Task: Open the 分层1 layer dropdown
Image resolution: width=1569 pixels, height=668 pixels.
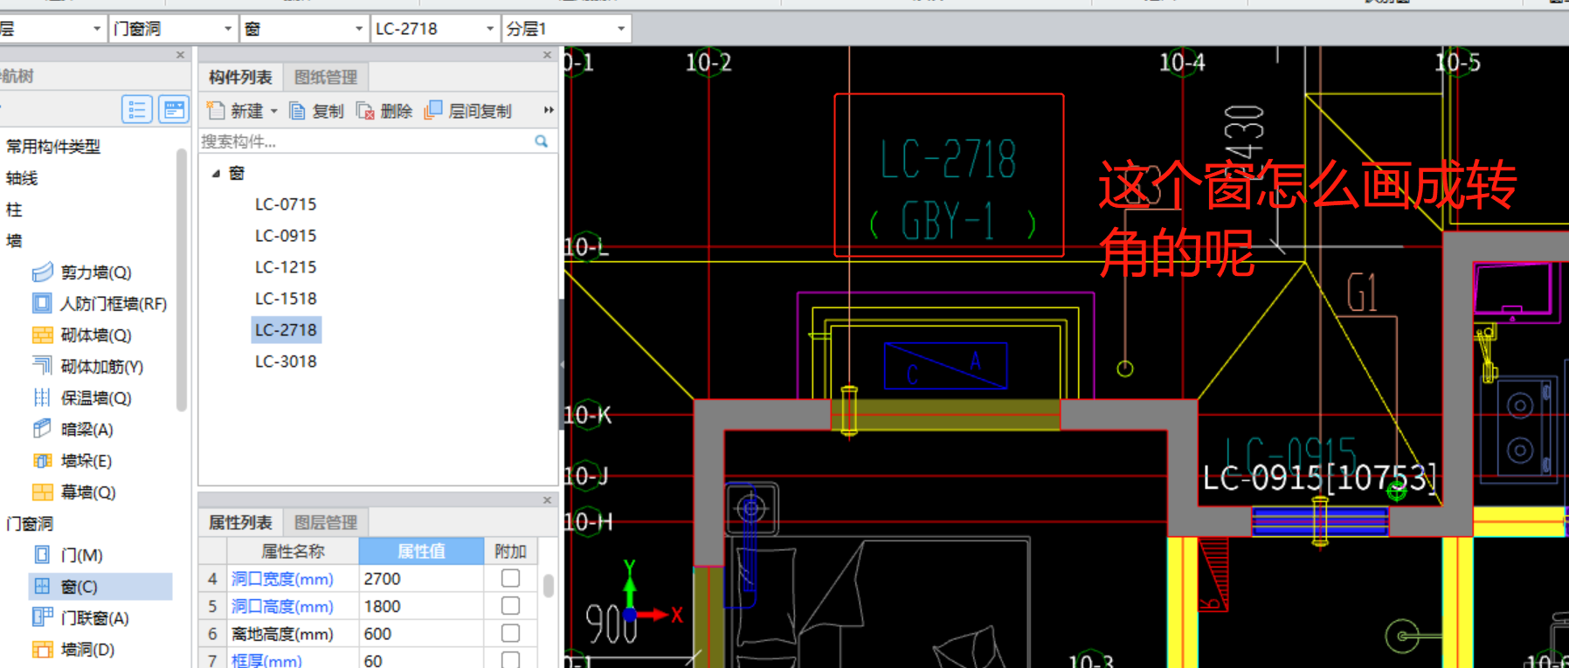Action: click(x=621, y=29)
